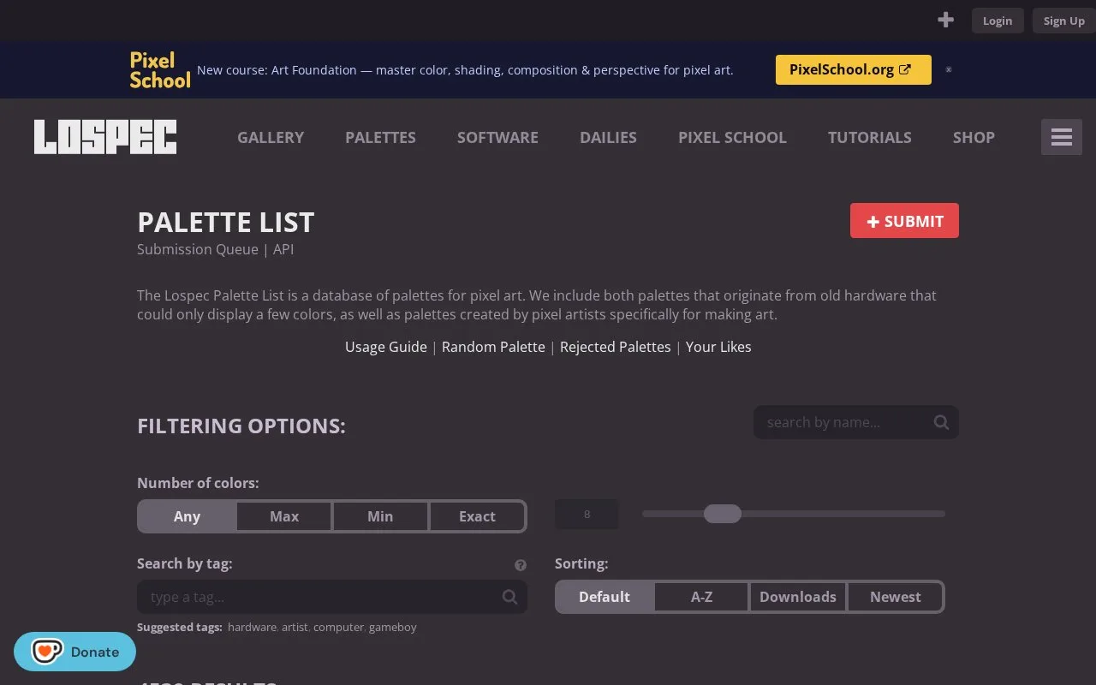Click the plus icon in top bar
Viewport: 1096px width, 685px height.
click(945, 20)
